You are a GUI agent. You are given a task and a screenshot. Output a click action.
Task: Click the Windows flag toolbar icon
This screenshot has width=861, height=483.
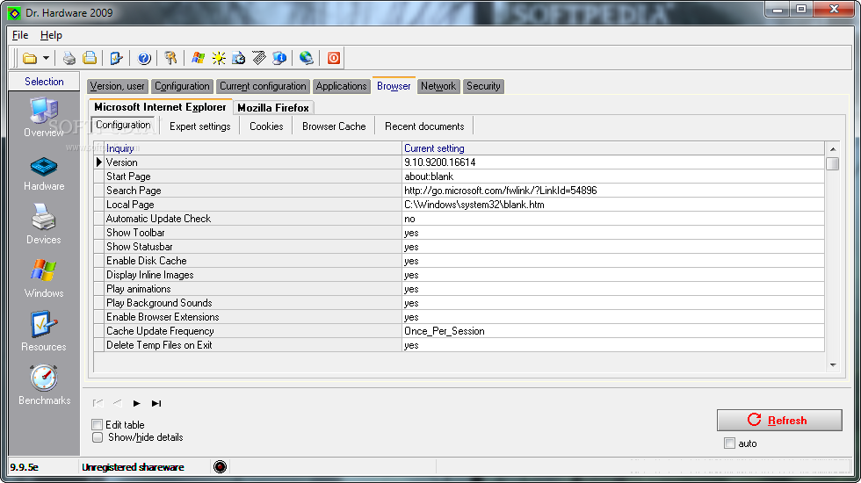coord(199,58)
